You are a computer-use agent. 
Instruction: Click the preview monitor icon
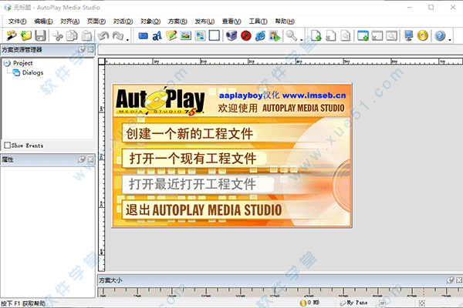[x=409, y=35]
